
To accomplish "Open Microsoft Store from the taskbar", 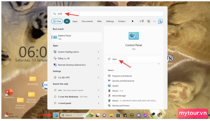I will click(118, 115).
